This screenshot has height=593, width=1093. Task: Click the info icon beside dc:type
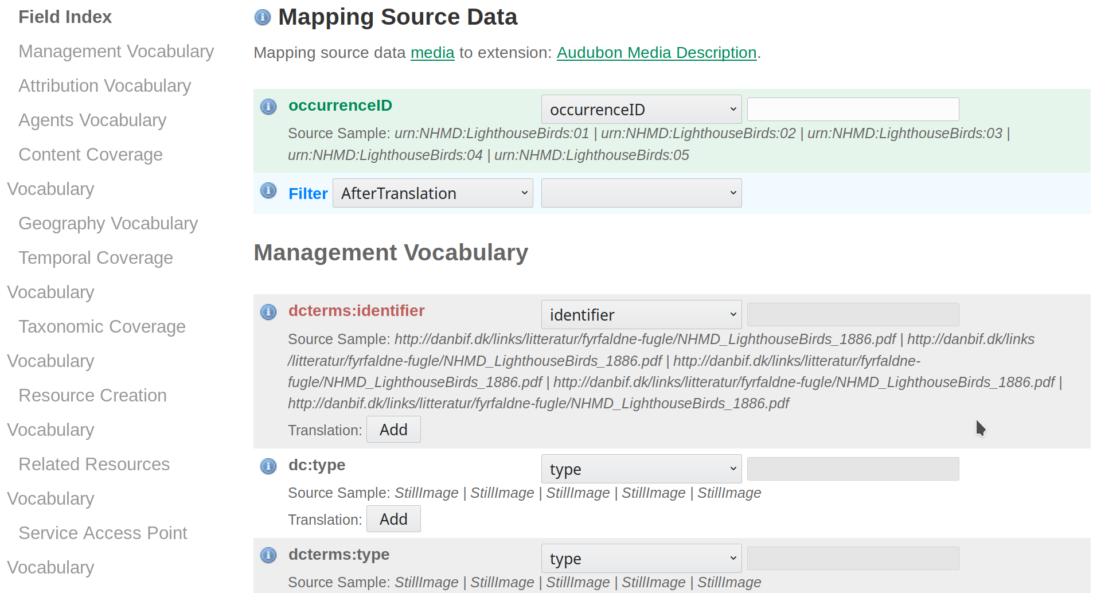tap(268, 466)
